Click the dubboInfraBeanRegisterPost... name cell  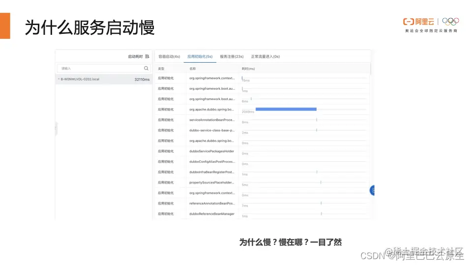(212, 172)
